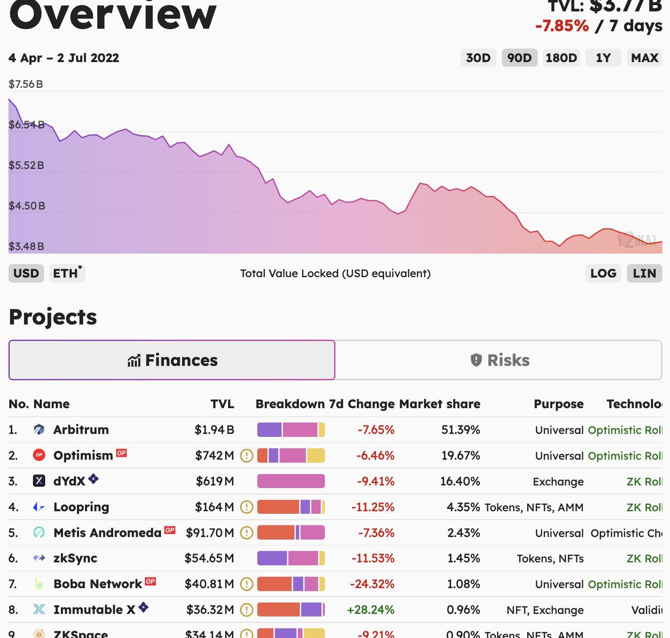
Task: Click zkSync's $54.65 M TVL value
Action: click(x=209, y=558)
